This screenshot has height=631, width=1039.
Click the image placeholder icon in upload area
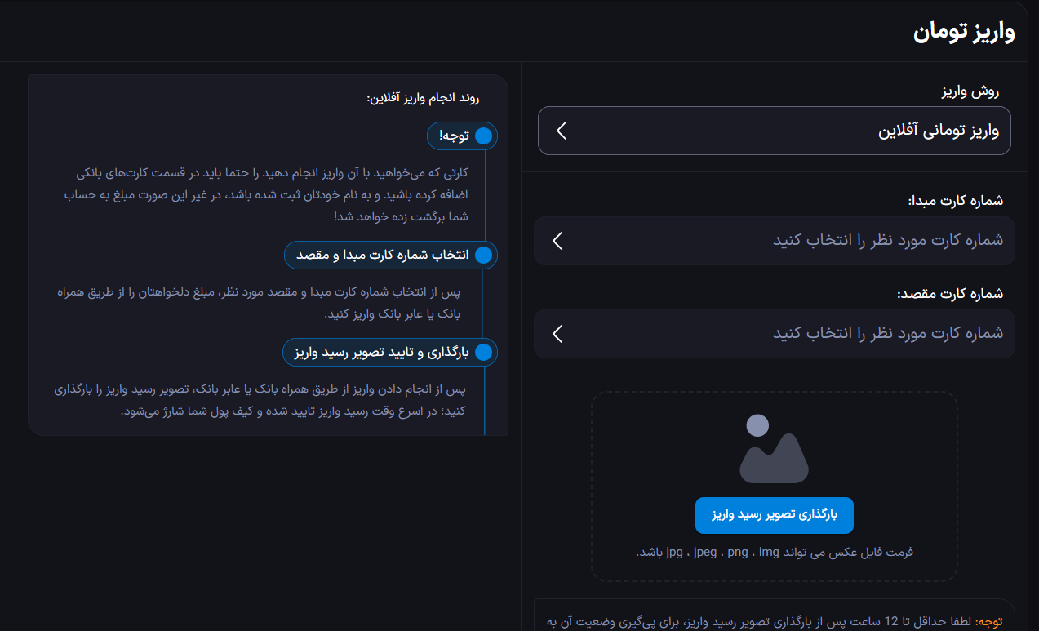[x=774, y=448]
